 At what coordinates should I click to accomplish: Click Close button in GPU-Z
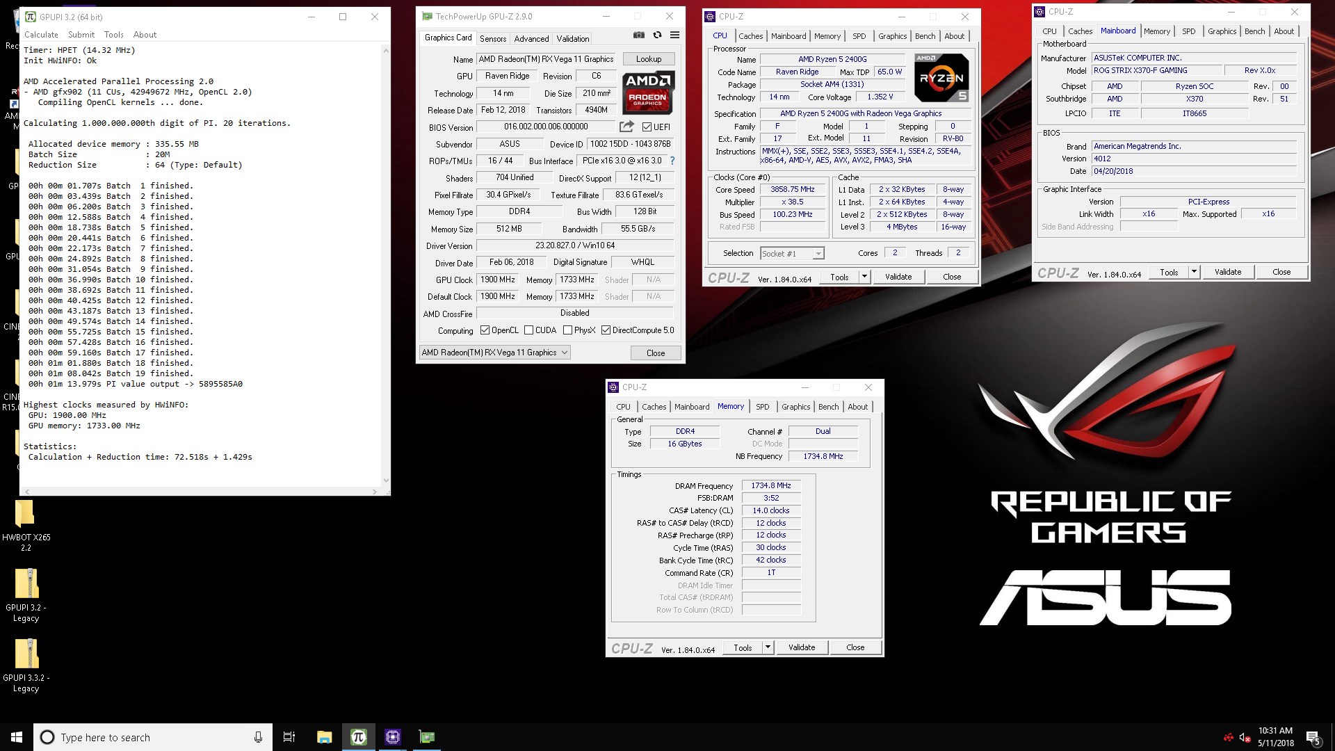coord(656,353)
